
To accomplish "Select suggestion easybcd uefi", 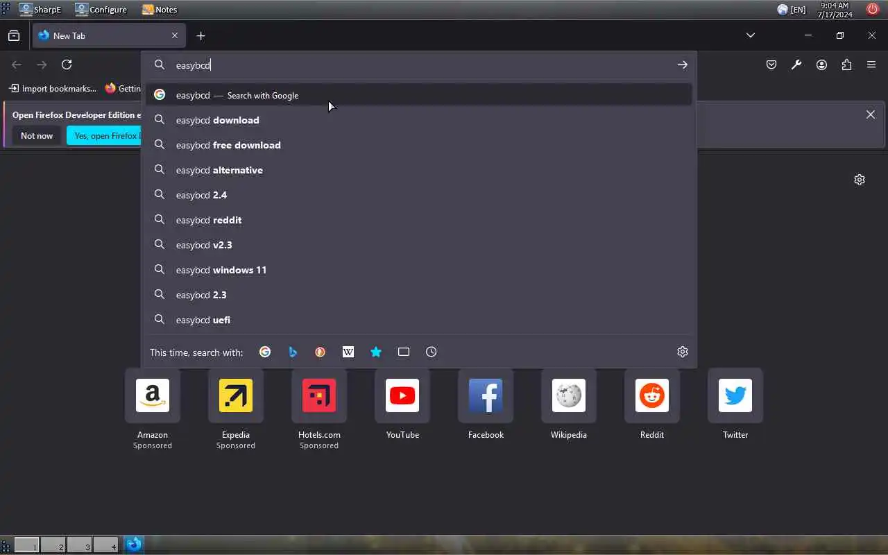I will (x=419, y=320).
